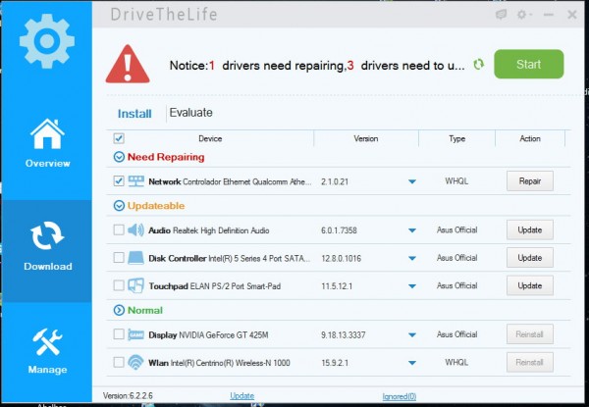Click the Audio speaker device icon
This screenshot has height=407, width=589.
coord(135,229)
